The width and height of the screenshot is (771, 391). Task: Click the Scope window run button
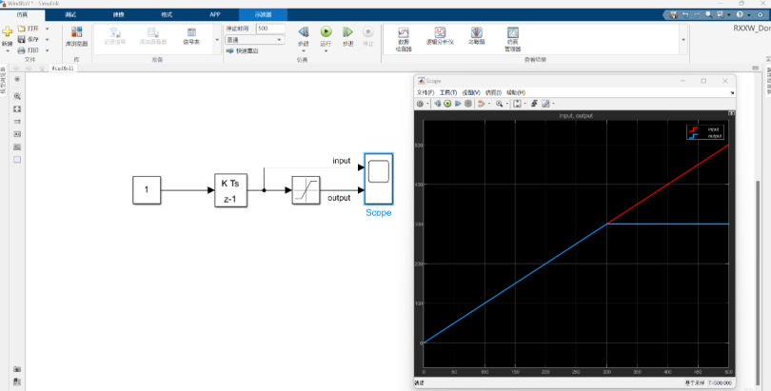point(446,103)
